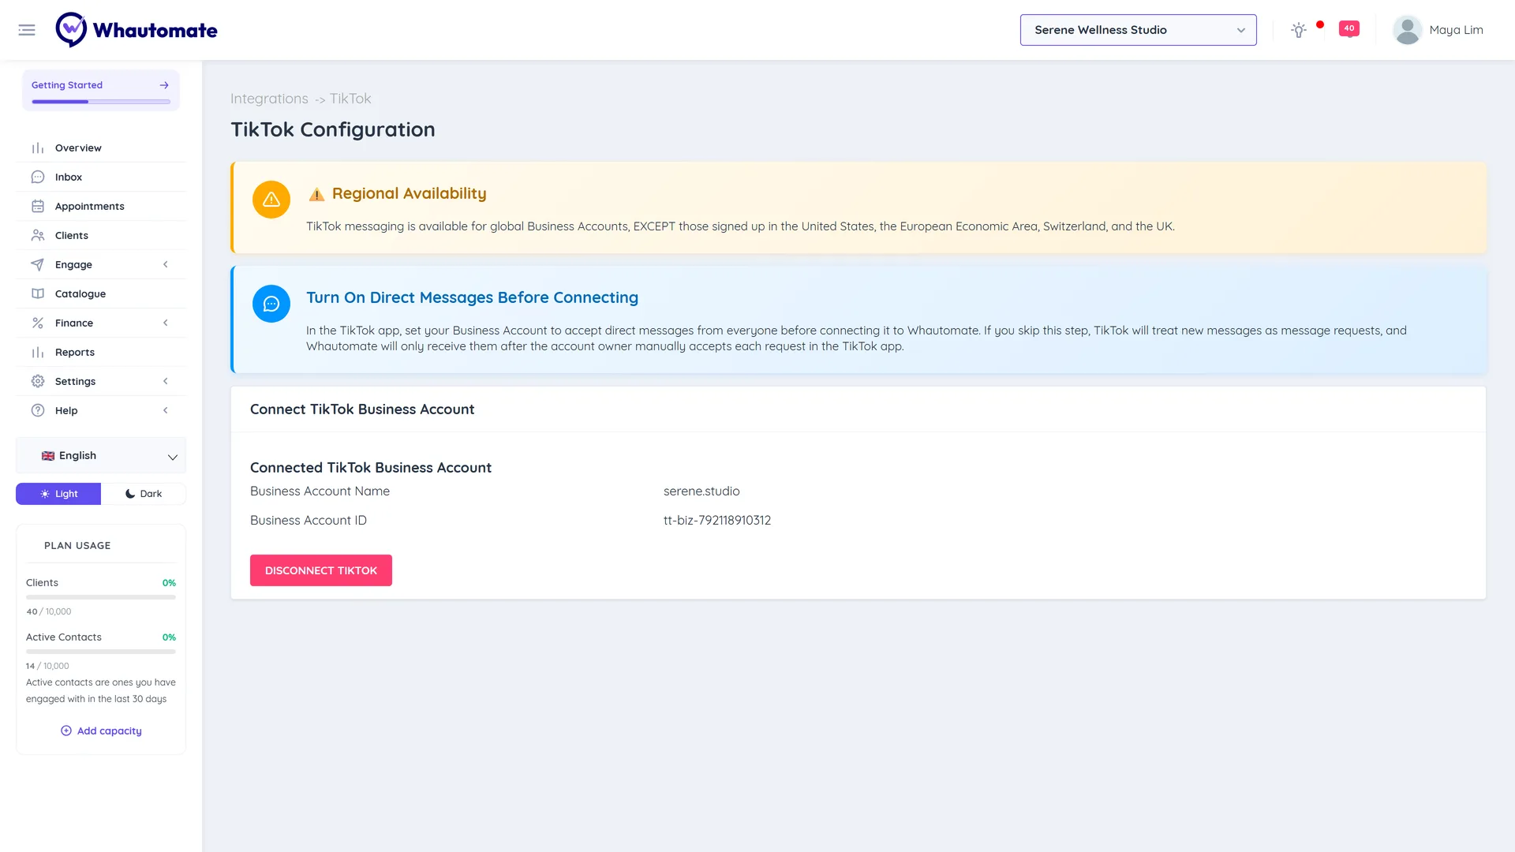
Task: Click the Regional Availability warning circle icon
Action: 271,200
